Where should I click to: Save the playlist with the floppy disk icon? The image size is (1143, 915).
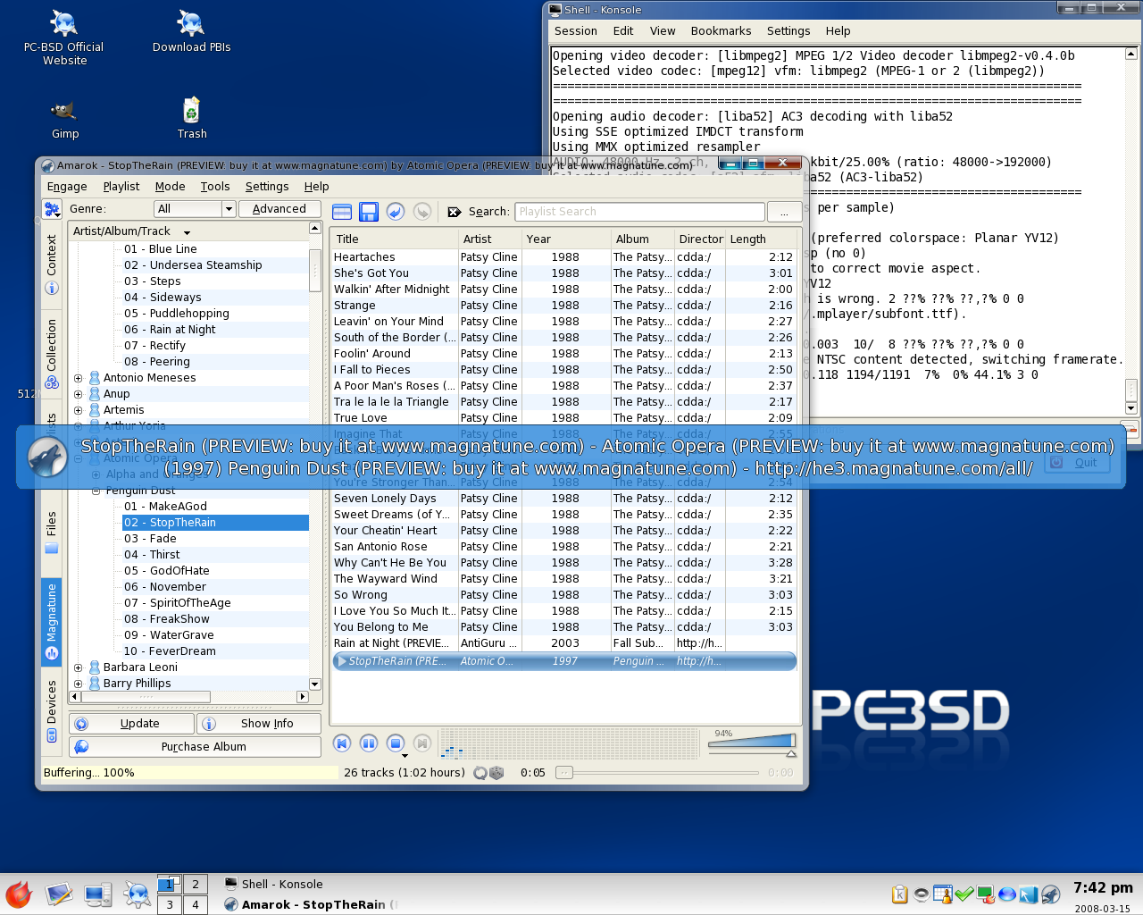click(x=369, y=212)
